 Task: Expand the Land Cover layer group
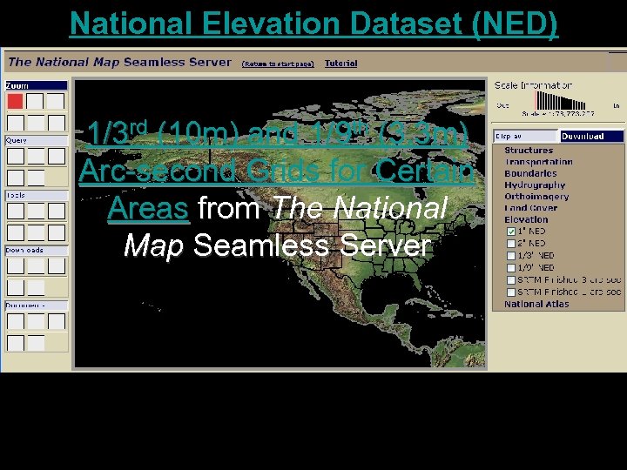tap(530, 208)
